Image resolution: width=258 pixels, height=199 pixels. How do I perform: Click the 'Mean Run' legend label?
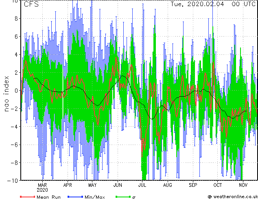(x=48, y=197)
